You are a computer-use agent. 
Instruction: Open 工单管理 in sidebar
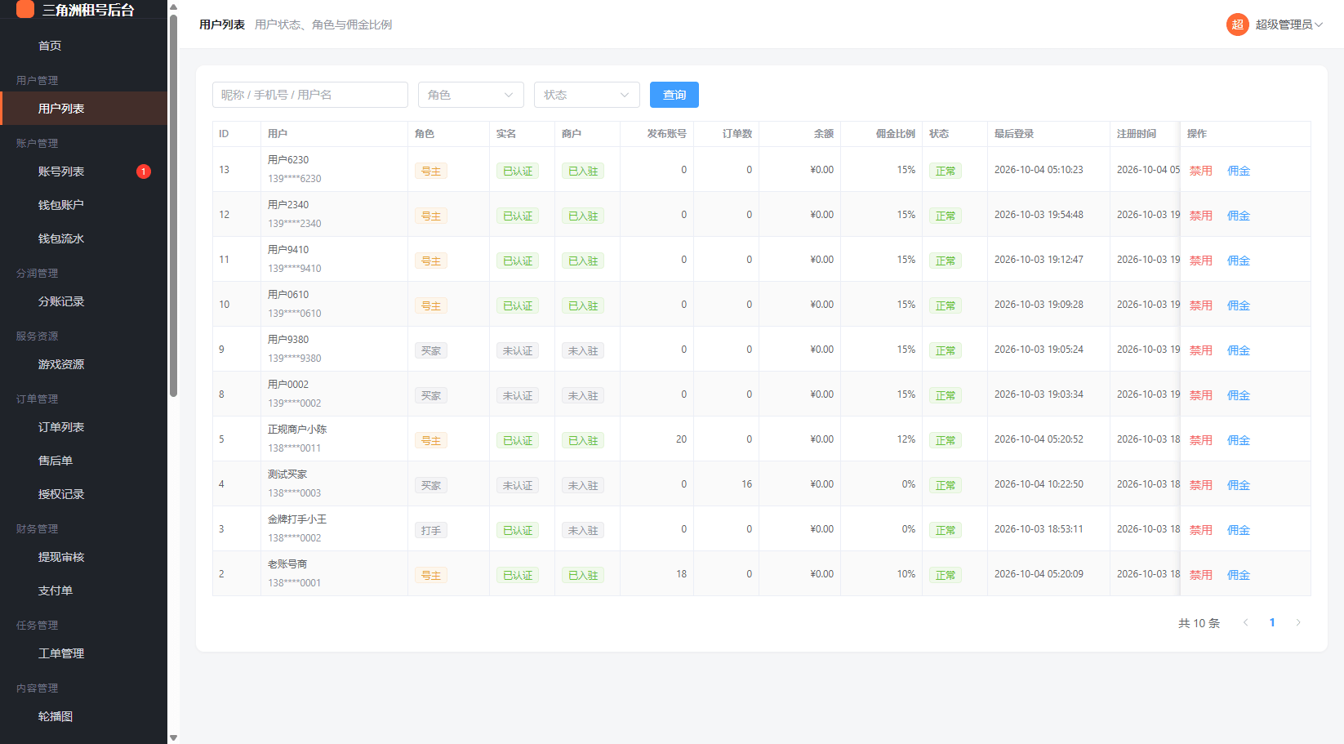click(x=83, y=653)
